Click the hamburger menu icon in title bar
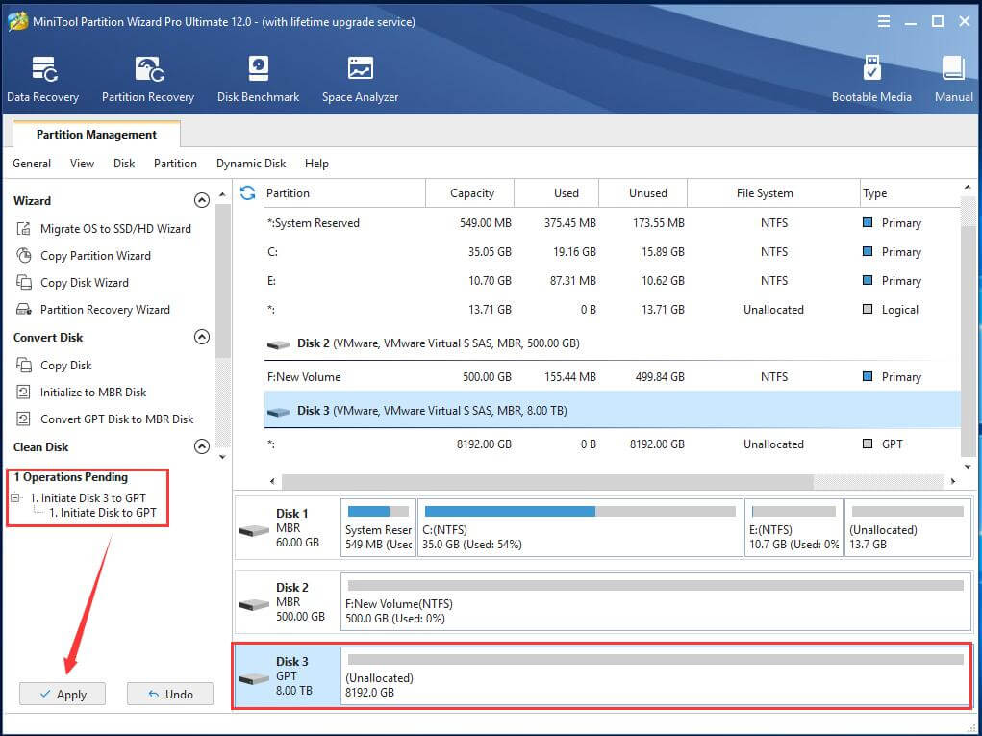The image size is (982, 736). click(x=884, y=22)
